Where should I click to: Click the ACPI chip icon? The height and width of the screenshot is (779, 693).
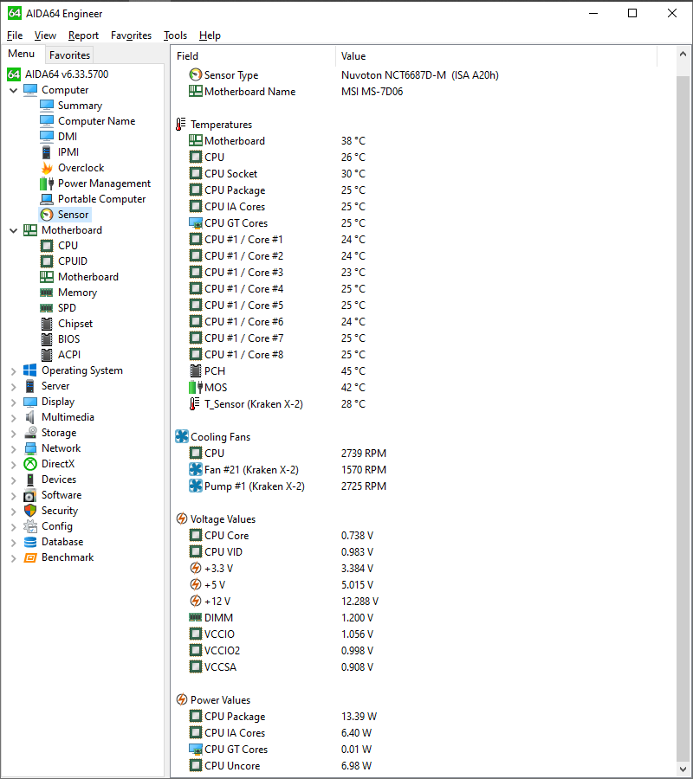pyautogui.click(x=47, y=355)
